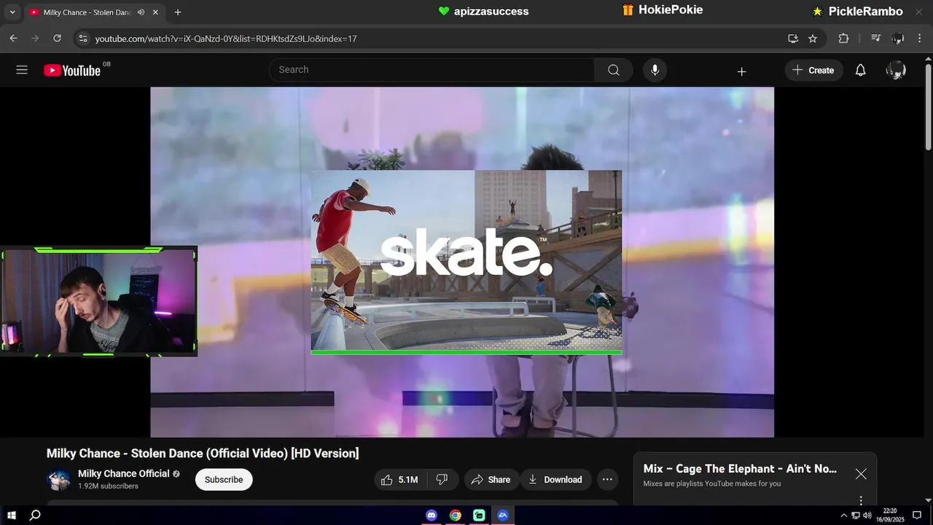Open the taskbar clock and date
This screenshot has width=933, height=525.
(890, 516)
